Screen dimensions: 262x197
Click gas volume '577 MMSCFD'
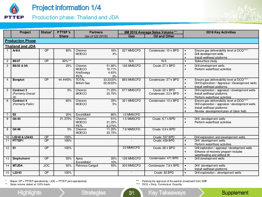131,90
